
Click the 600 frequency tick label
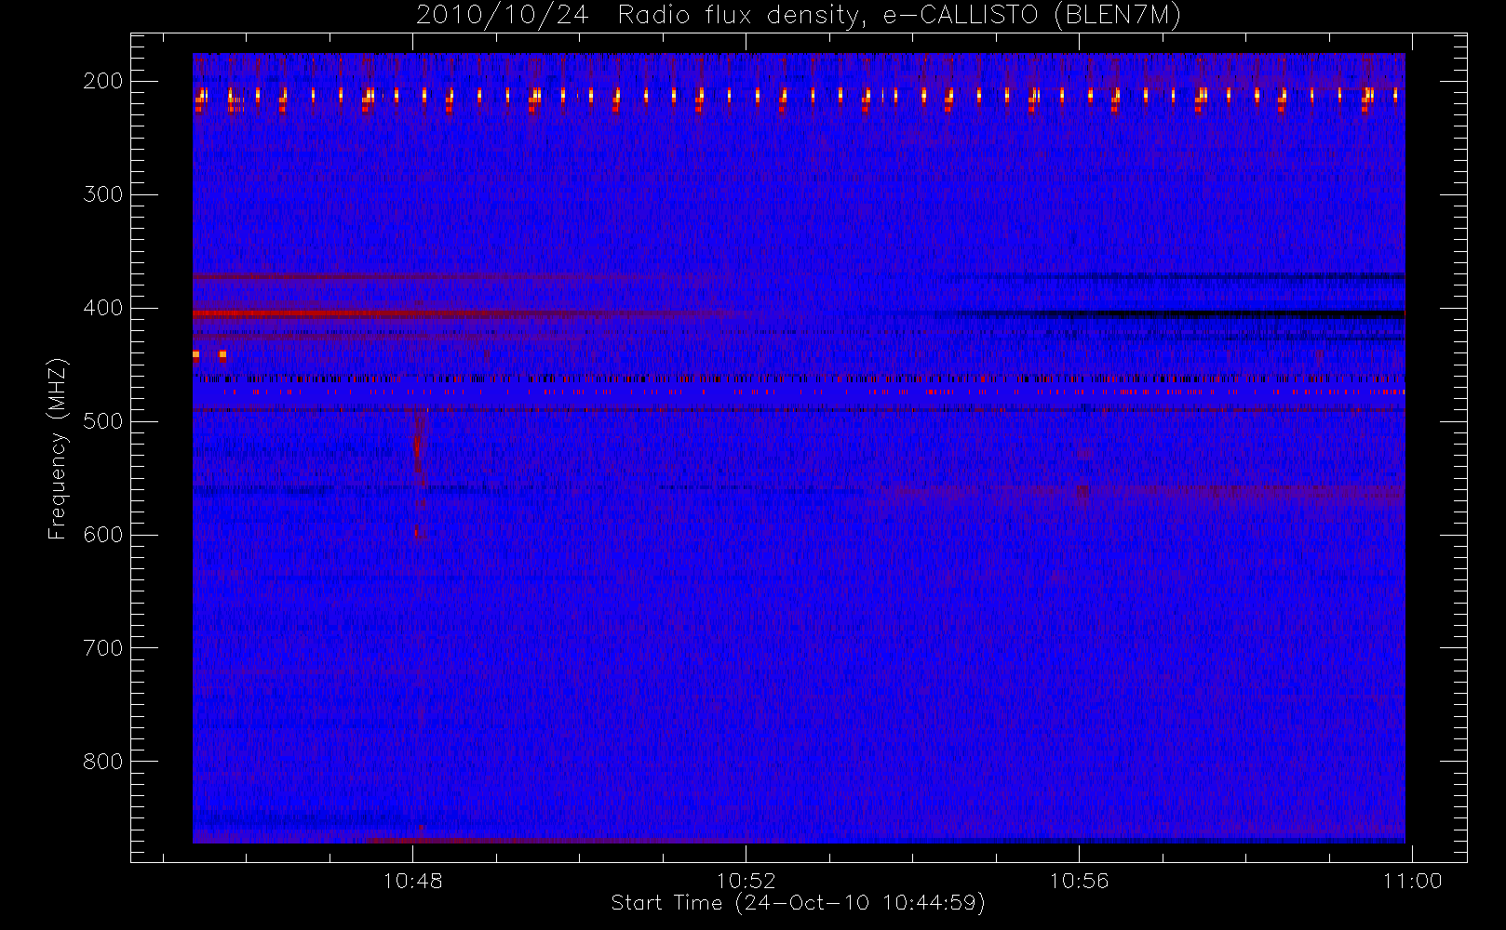click(x=102, y=535)
